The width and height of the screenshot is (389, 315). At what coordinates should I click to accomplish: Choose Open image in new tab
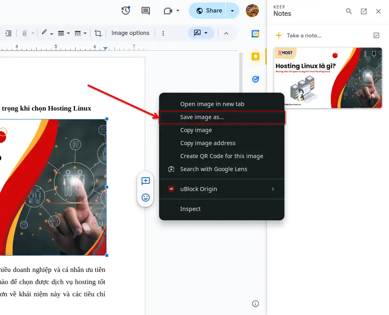click(221, 104)
